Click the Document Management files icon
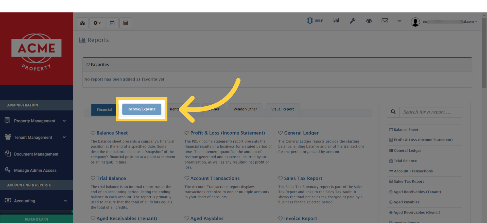 click(8, 153)
